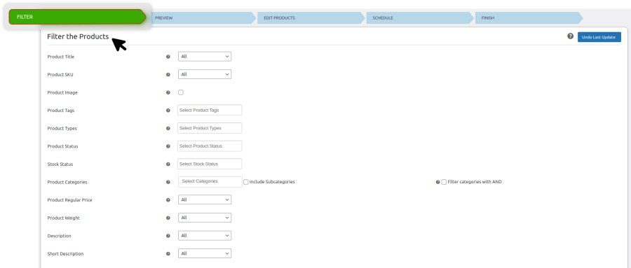Click the Product Regular Price label
This screenshot has height=268, width=631.
tap(69, 200)
